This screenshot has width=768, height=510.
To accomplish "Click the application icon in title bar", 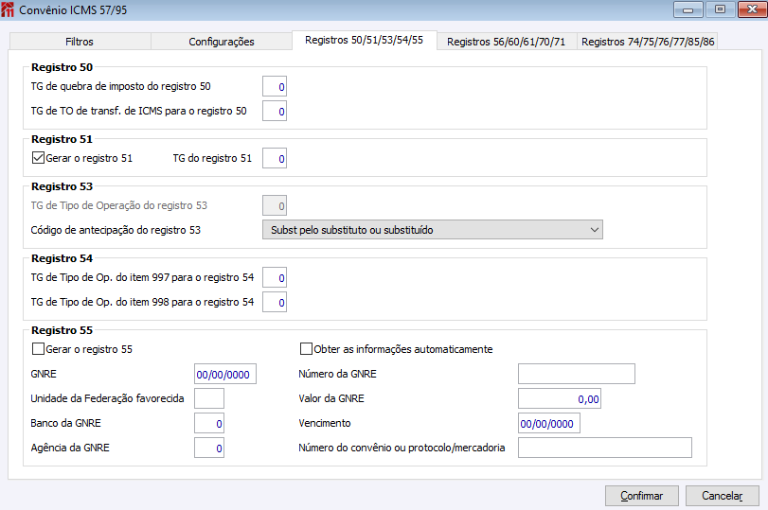I will pos(8,9).
